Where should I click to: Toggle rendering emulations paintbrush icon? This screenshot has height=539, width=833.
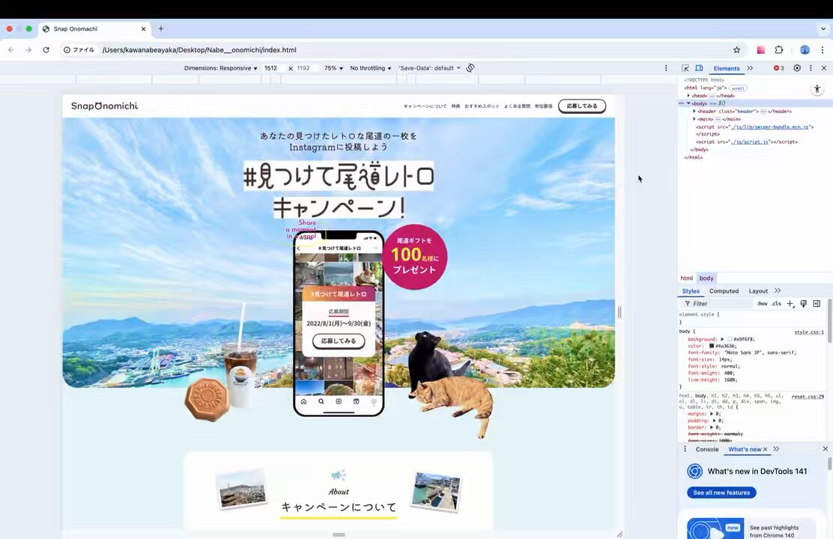803,304
